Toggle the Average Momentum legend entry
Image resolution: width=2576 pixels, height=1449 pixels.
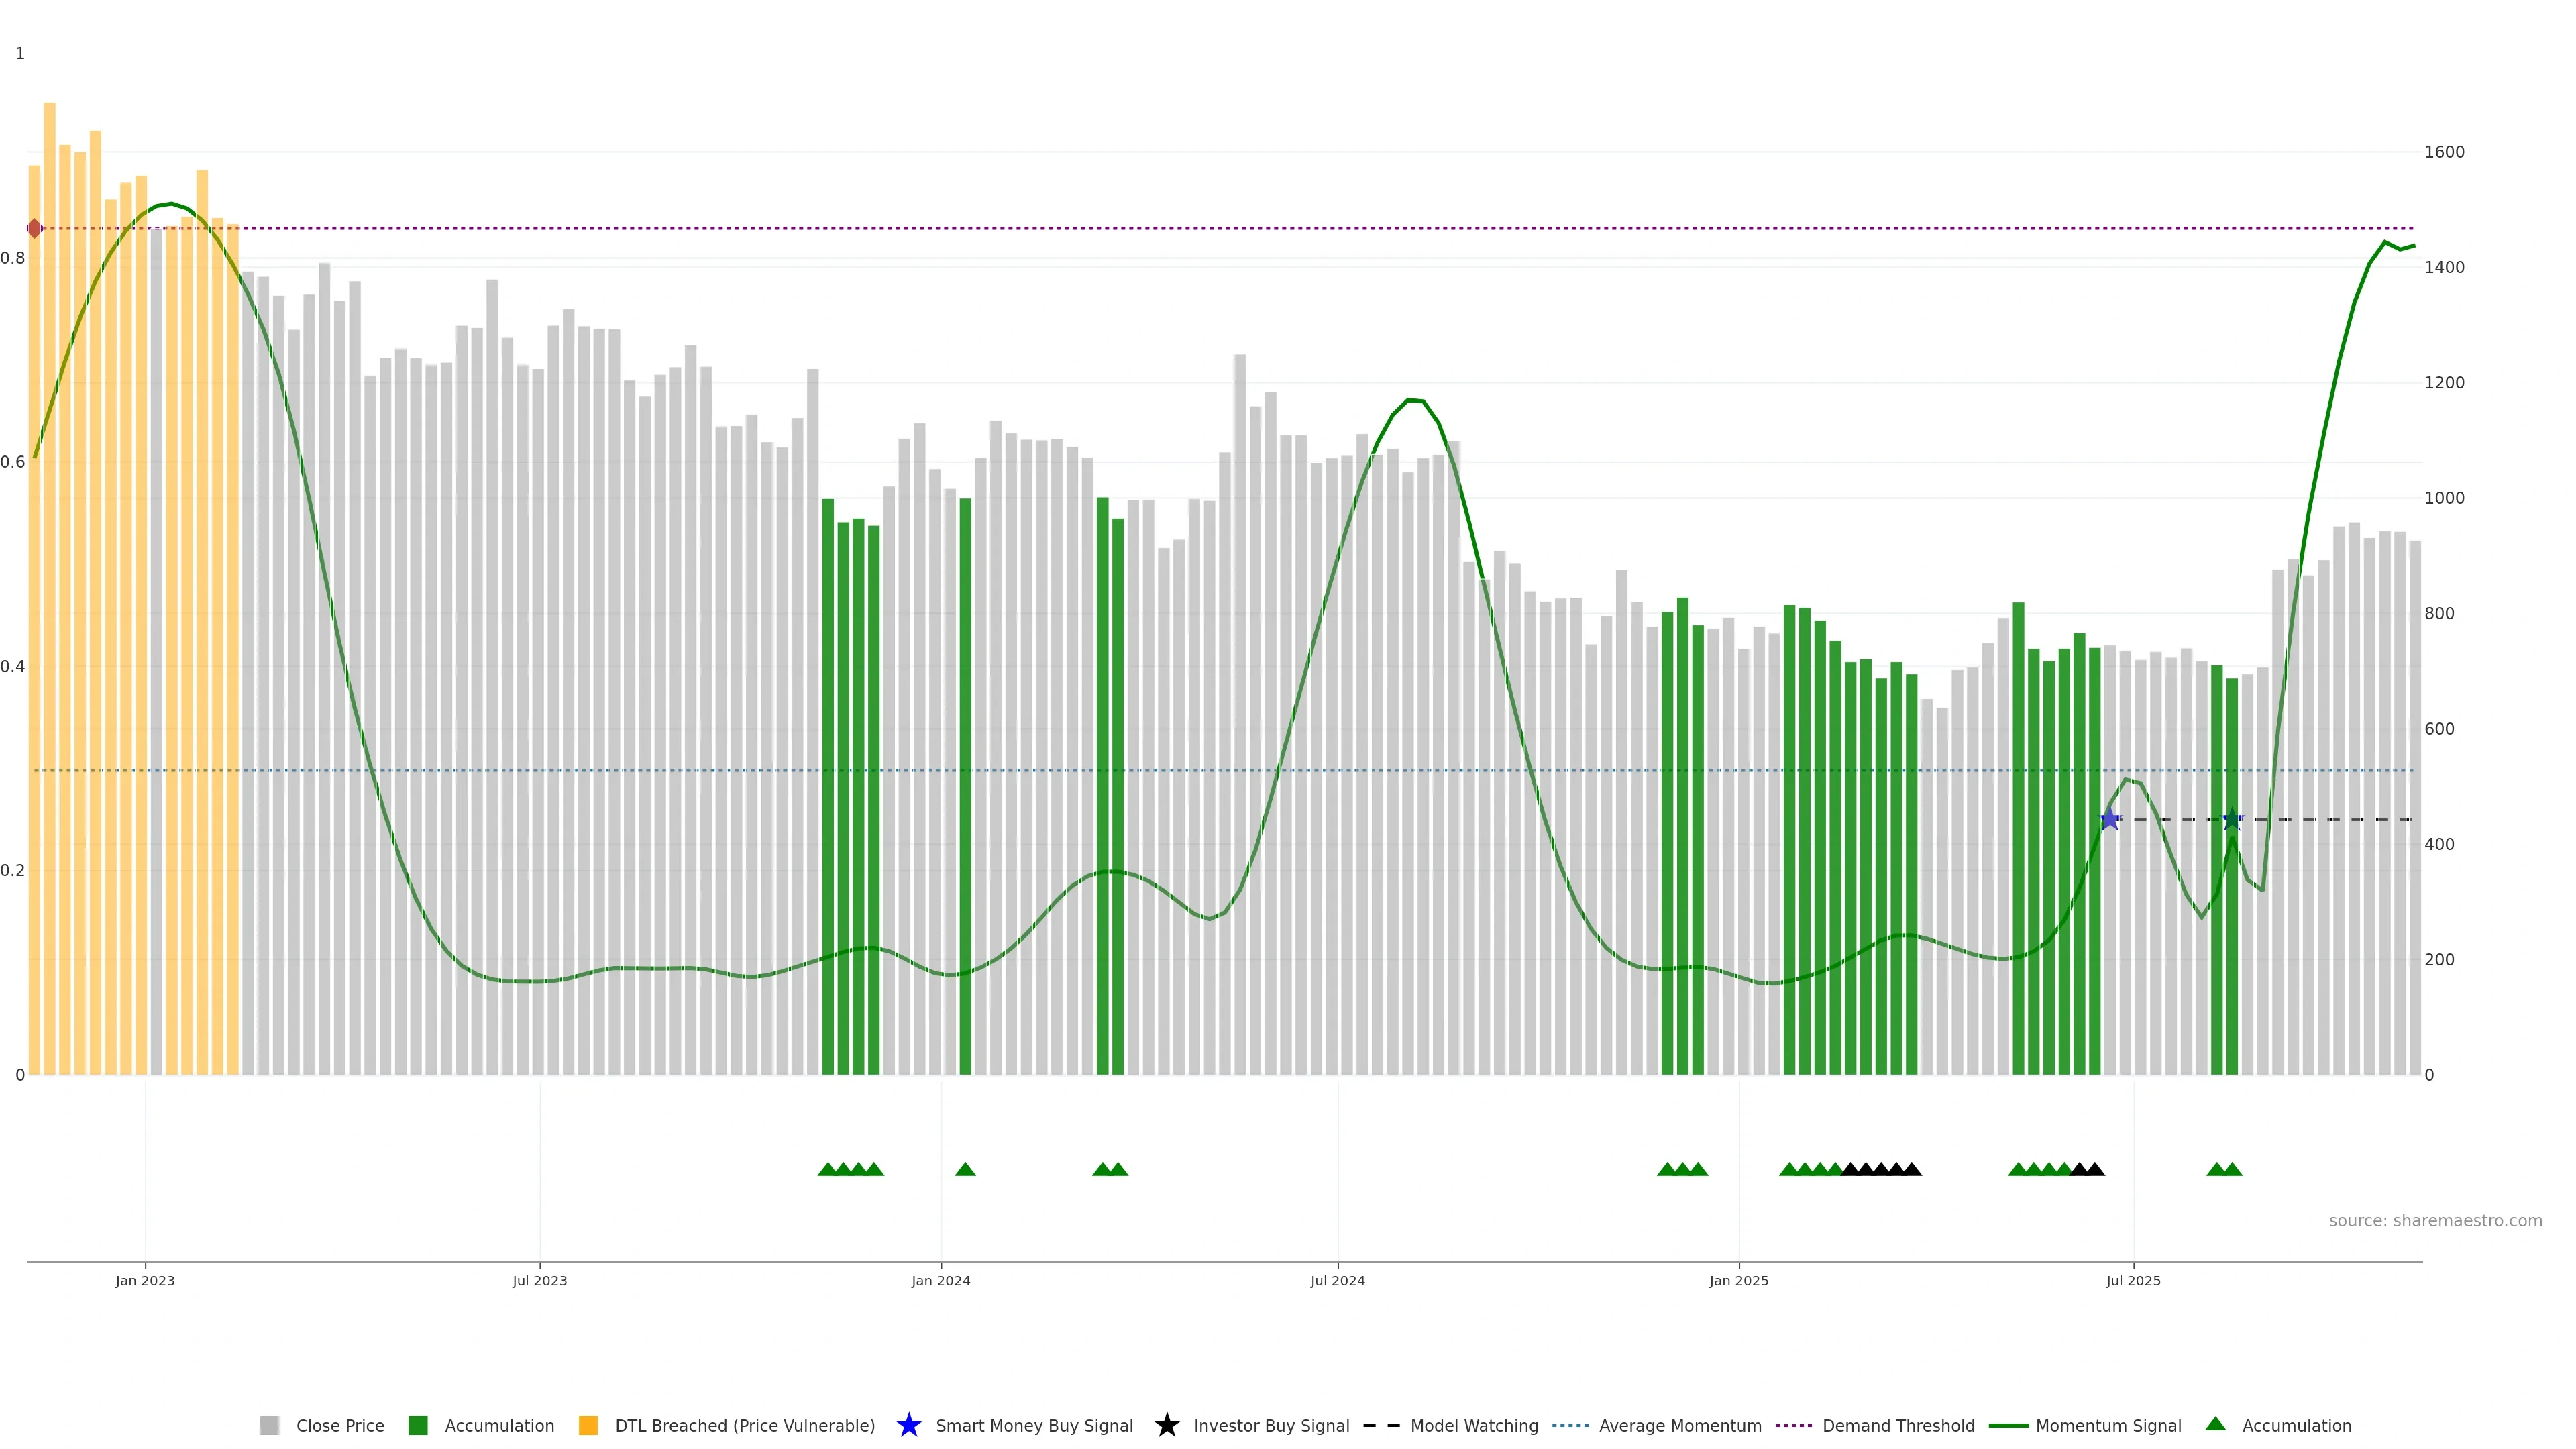1679,1425
